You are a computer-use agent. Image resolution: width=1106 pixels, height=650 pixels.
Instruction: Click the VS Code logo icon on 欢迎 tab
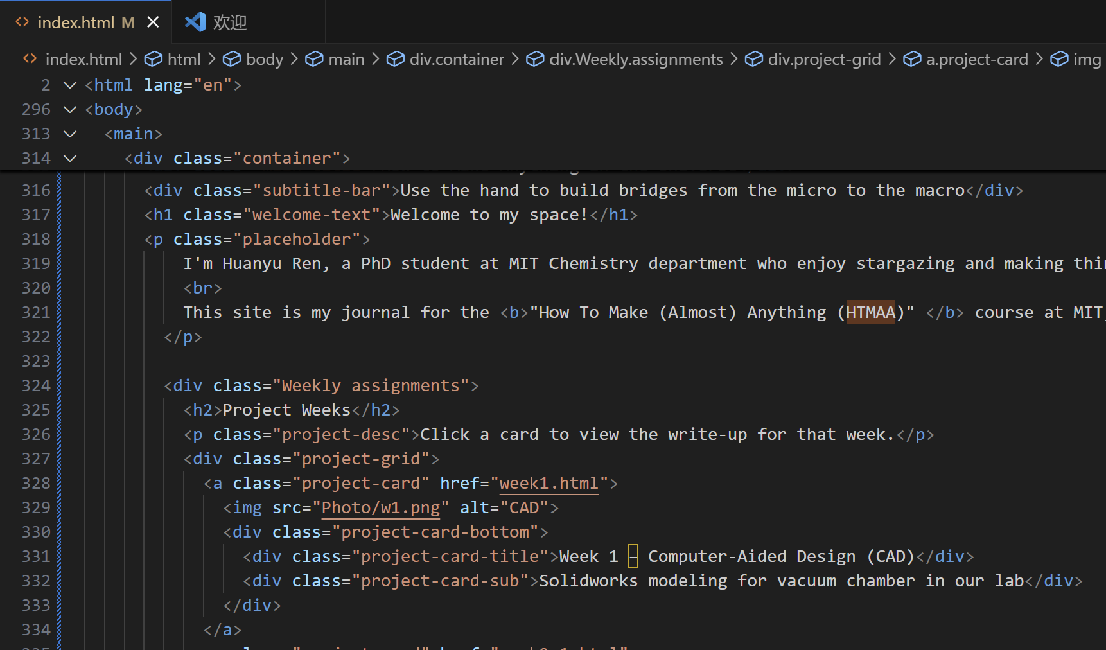[x=195, y=22]
